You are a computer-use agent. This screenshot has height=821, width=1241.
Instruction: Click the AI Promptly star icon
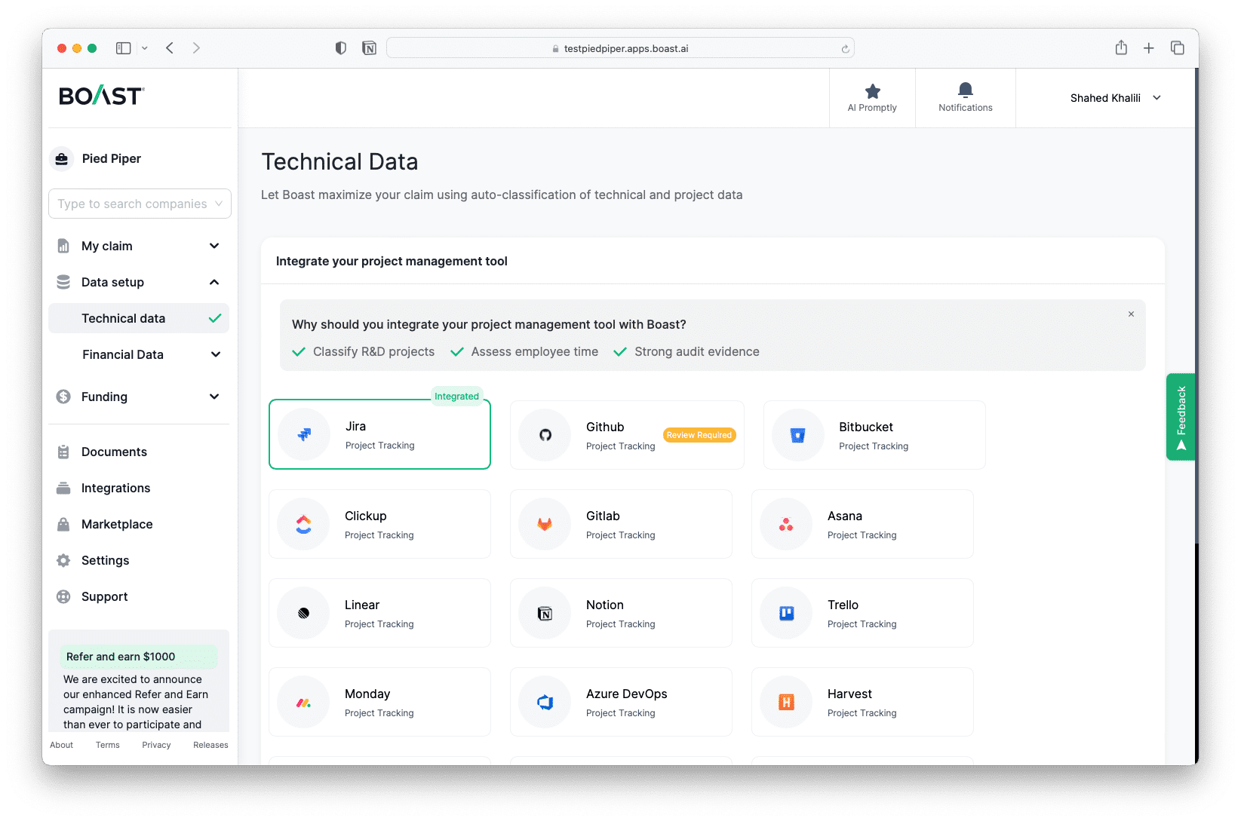point(872,92)
